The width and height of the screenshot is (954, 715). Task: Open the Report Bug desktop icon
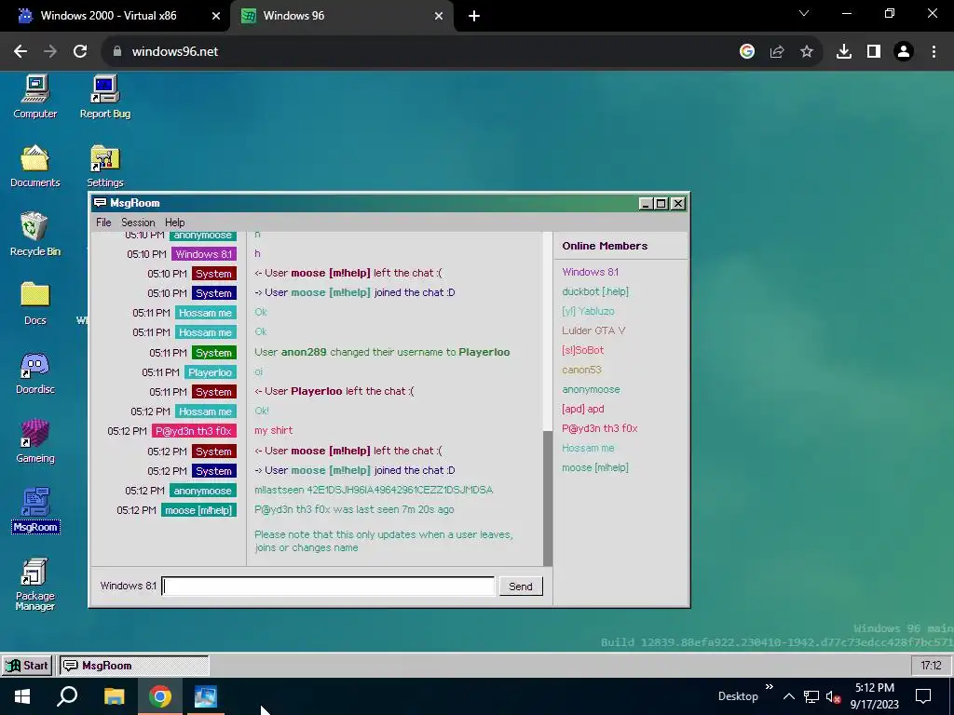coord(104,97)
